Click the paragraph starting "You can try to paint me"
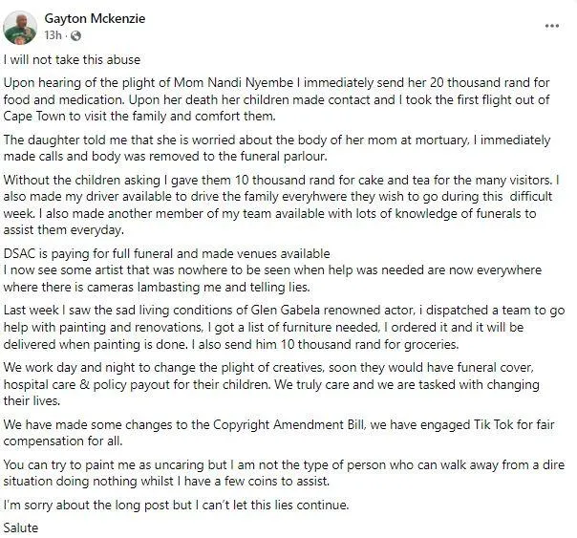This screenshot has width=577, height=538. (x=284, y=473)
